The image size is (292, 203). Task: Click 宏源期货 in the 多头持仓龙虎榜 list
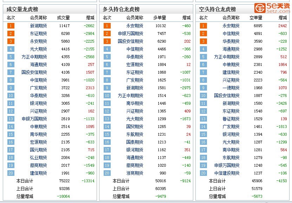(135, 64)
